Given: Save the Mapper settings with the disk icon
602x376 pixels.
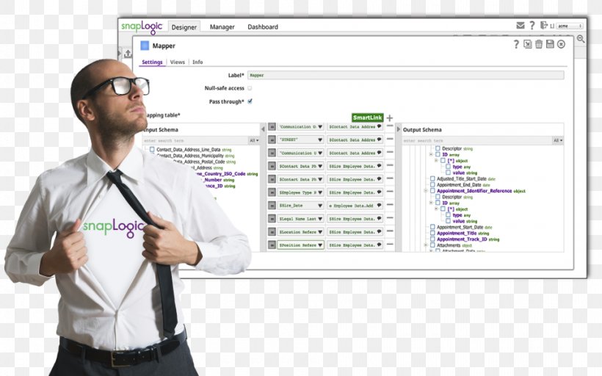Looking at the screenshot, I should 550,44.
